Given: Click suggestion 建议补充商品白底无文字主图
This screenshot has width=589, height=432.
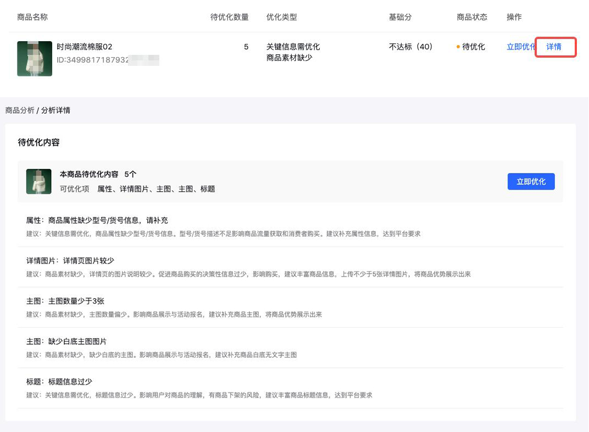Looking at the screenshot, I should pos(162,355).
